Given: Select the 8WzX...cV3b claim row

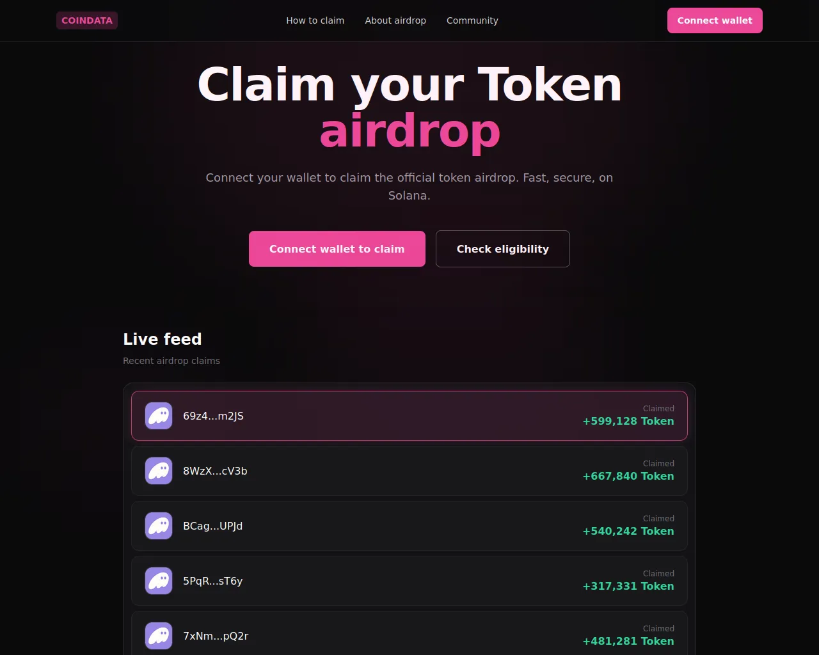Looking at the screenshot, I should coord(409,471).
